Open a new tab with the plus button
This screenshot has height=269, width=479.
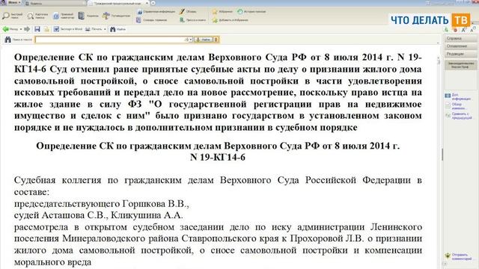point(153,3)
